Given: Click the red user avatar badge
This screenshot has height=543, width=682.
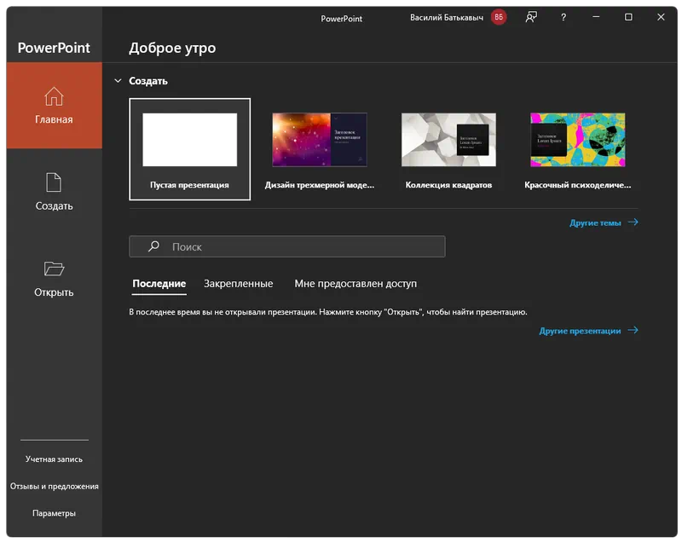Looking at the screenshot, I should pos(499,18).
